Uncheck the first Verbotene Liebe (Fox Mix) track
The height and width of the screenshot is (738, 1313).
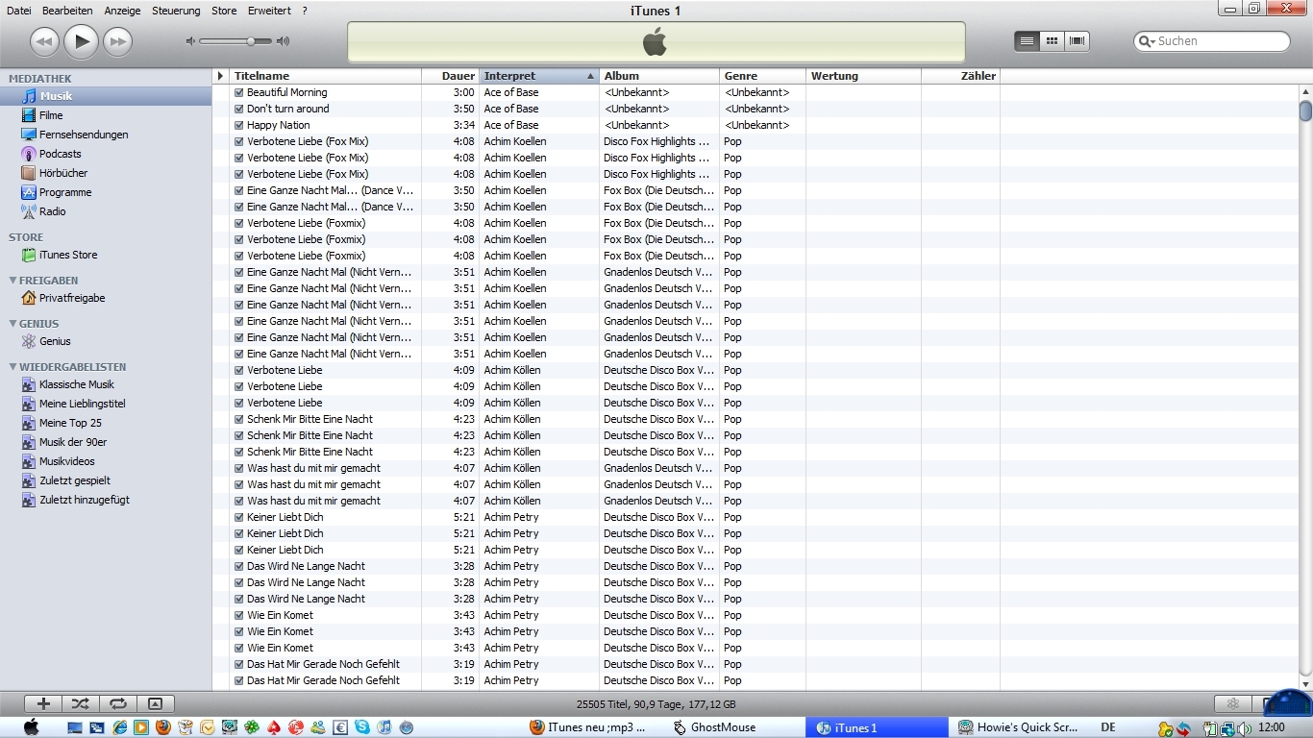click(x=239, y=141)
